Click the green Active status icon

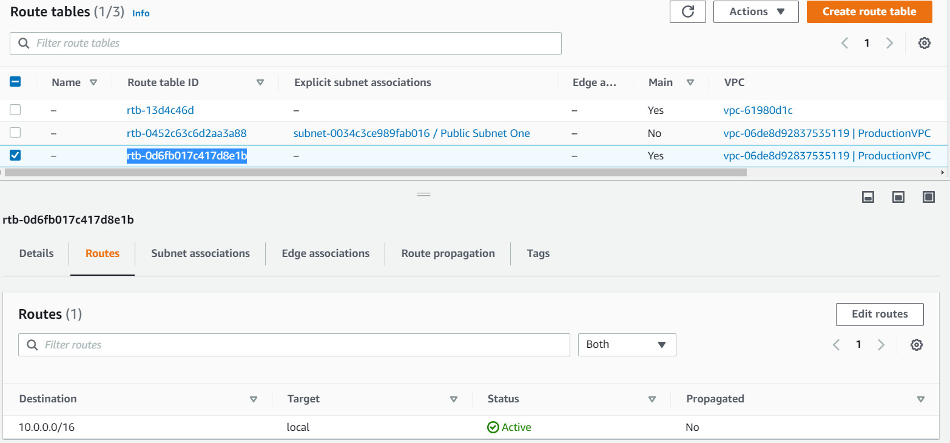pyautogui.click(x=493, y=427)
